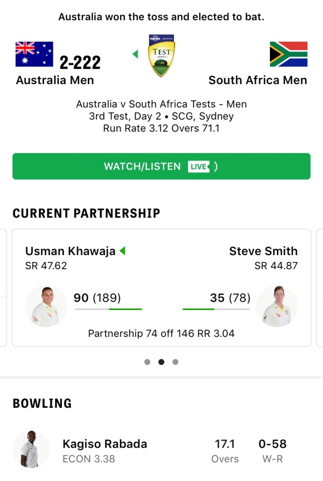
Task: Tap Steve Smith's run progress bar
Action: [x=216, y=309]
